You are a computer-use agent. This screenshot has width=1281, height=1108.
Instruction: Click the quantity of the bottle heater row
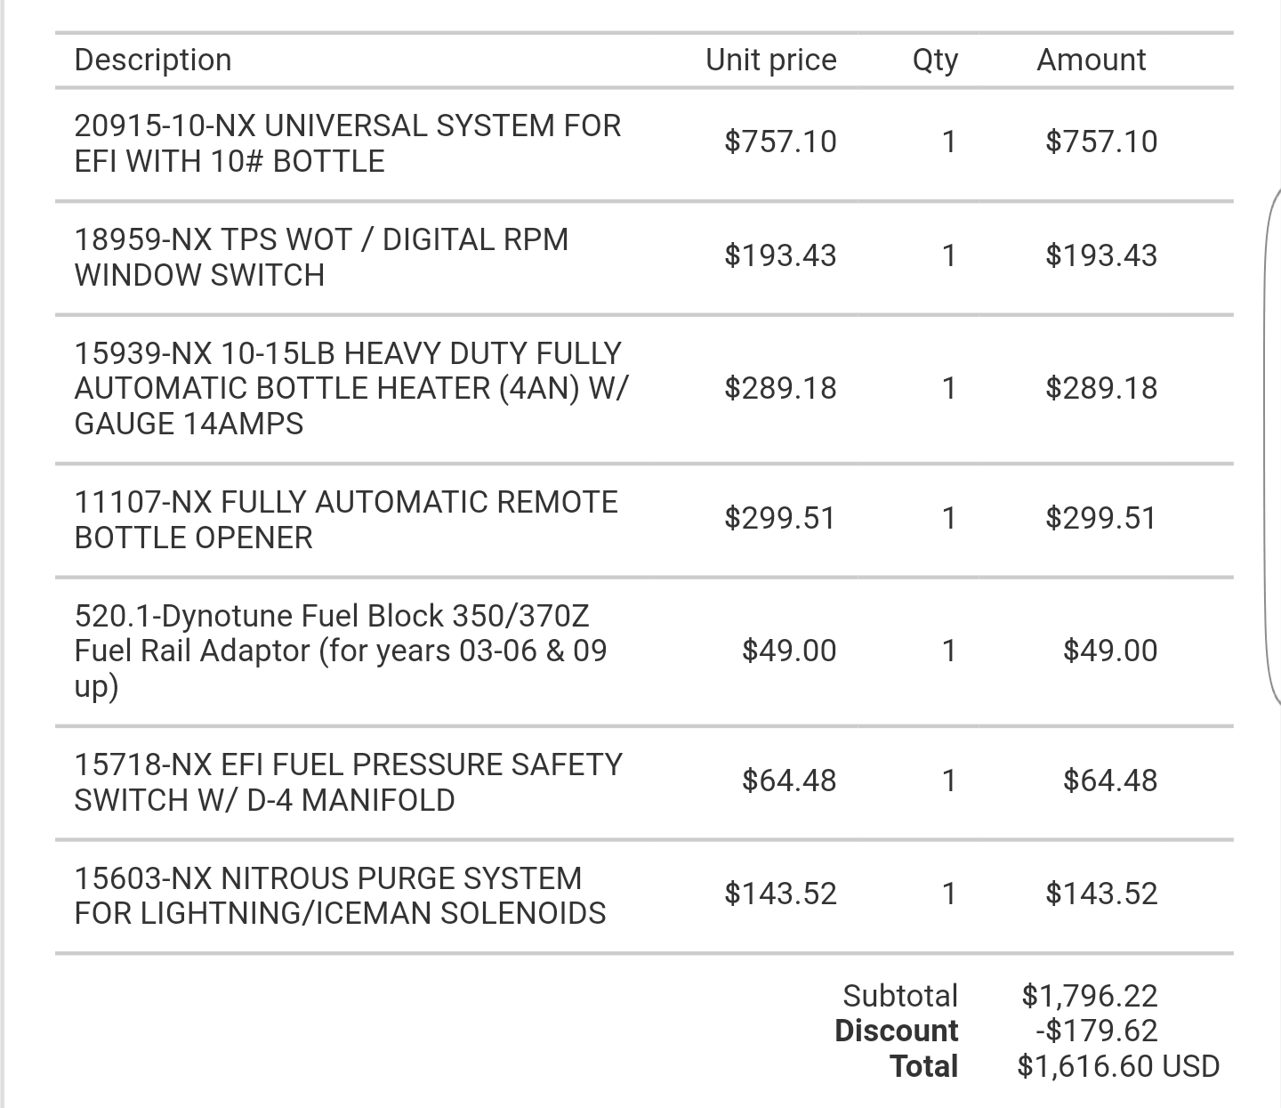[949, 388]
